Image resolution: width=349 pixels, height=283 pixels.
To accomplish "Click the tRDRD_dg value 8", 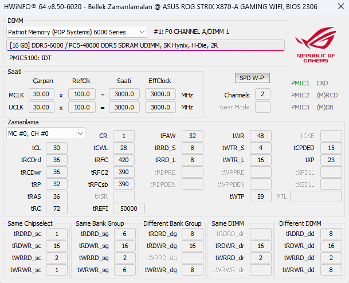I will click(x=193, y=234).
